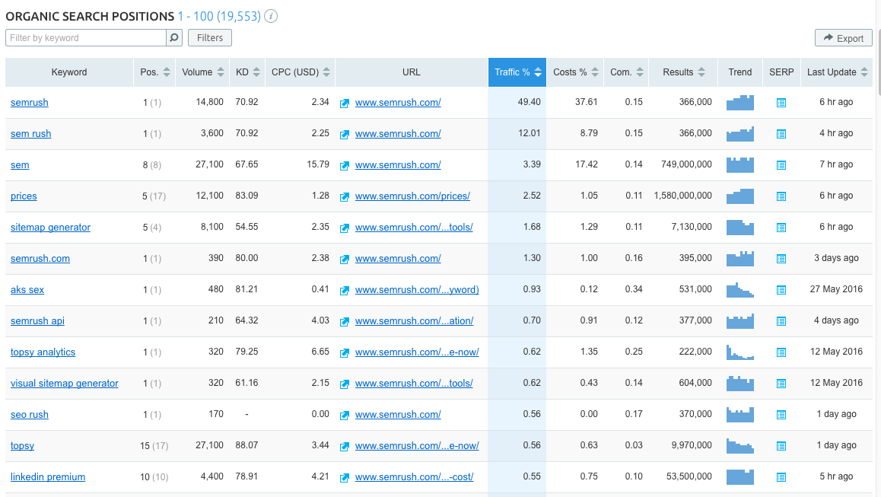This screenshot has width=881, height=497.
Task: Open the 'sitemap generator' keyword link
Action: 50,227
